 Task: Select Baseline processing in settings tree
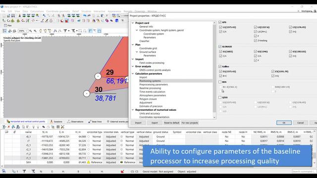point(150,88)
